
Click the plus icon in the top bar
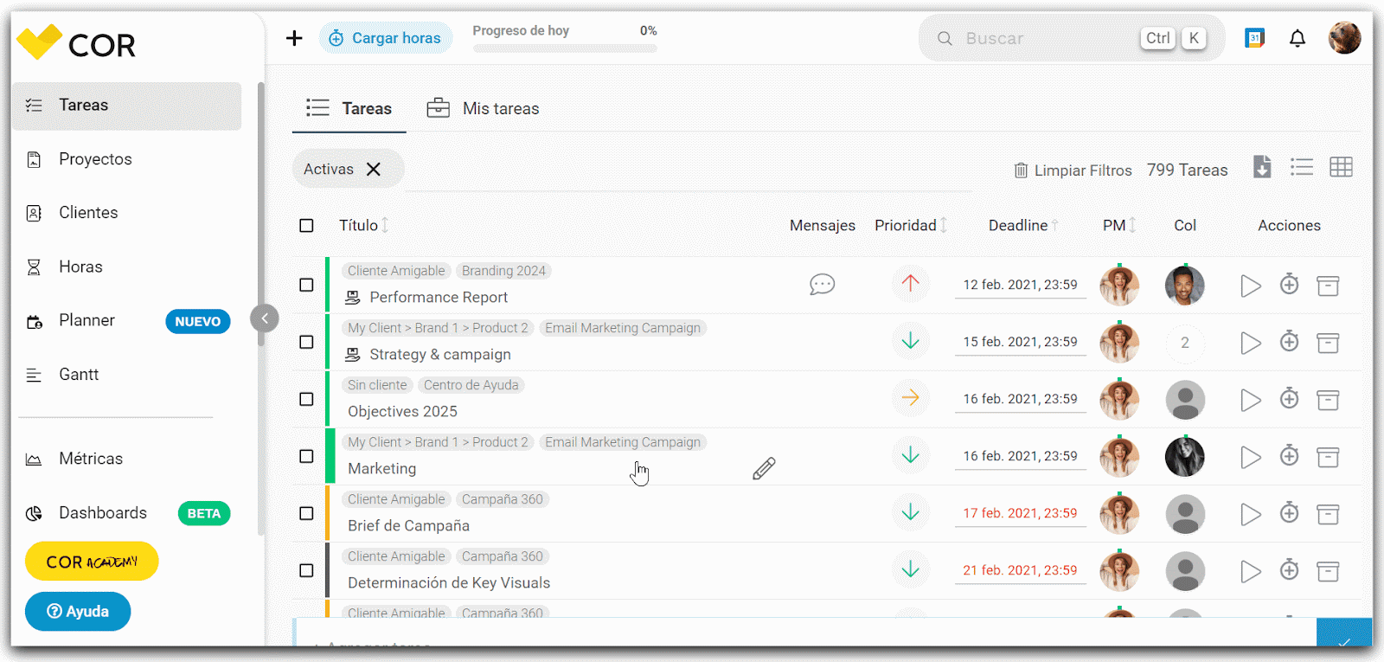coord(294,38)
